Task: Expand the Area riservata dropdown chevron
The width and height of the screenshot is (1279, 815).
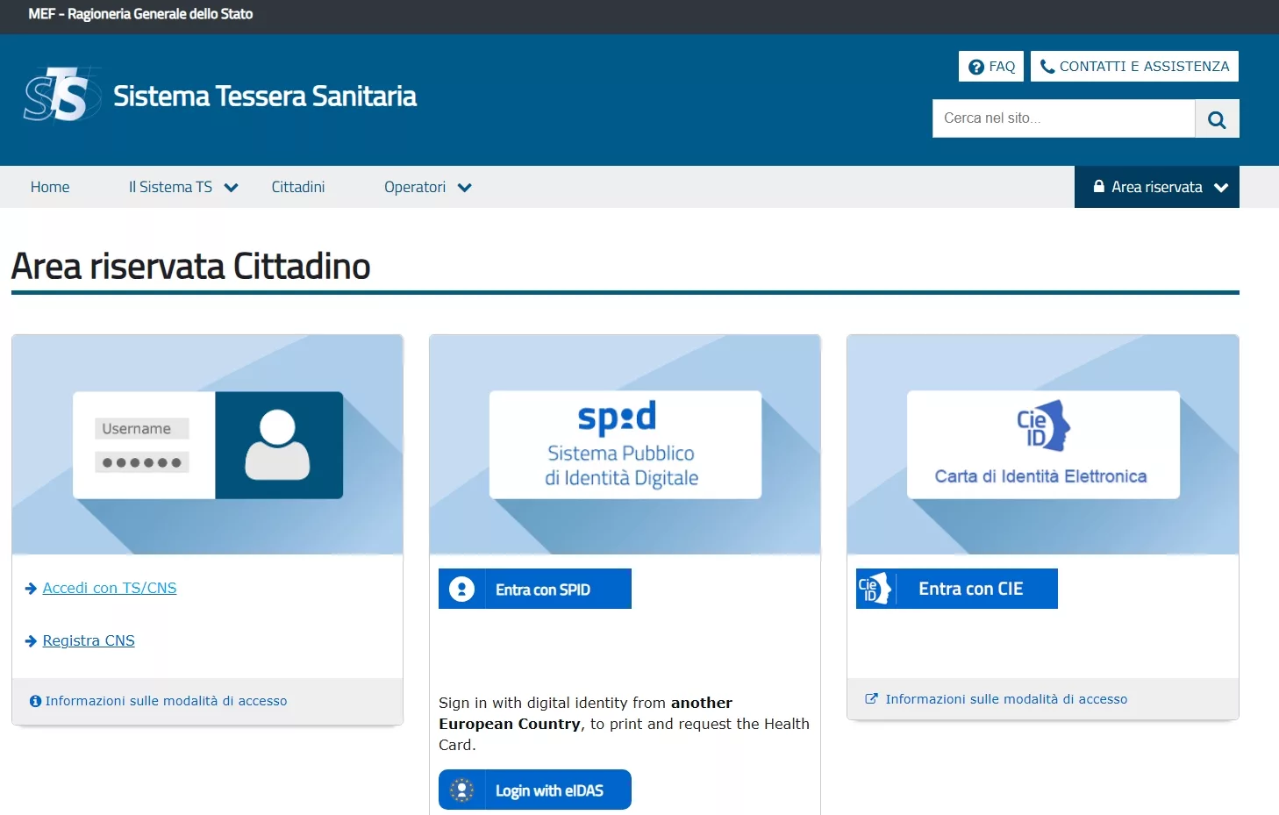Action: [1221, 188]
